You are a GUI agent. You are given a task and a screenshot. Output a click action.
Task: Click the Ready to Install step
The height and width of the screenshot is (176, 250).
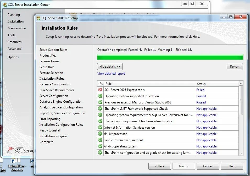point(50,130)
